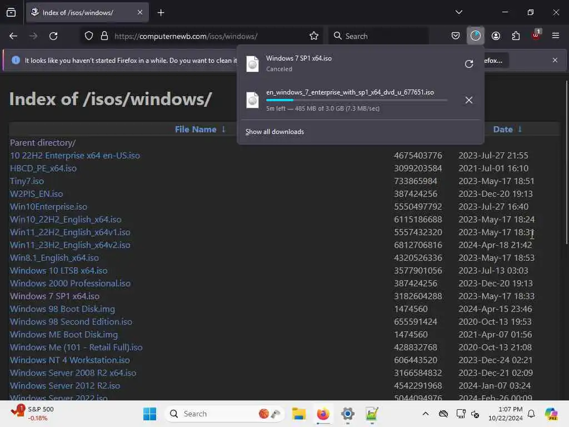Open Windows 7 SP1 x64.iso link in list
Image resolution: width=569 pixels, height=427 pixels.
point(55,296)
